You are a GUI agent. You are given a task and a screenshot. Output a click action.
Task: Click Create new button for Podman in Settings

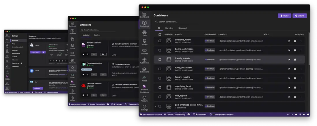[36, 52]
